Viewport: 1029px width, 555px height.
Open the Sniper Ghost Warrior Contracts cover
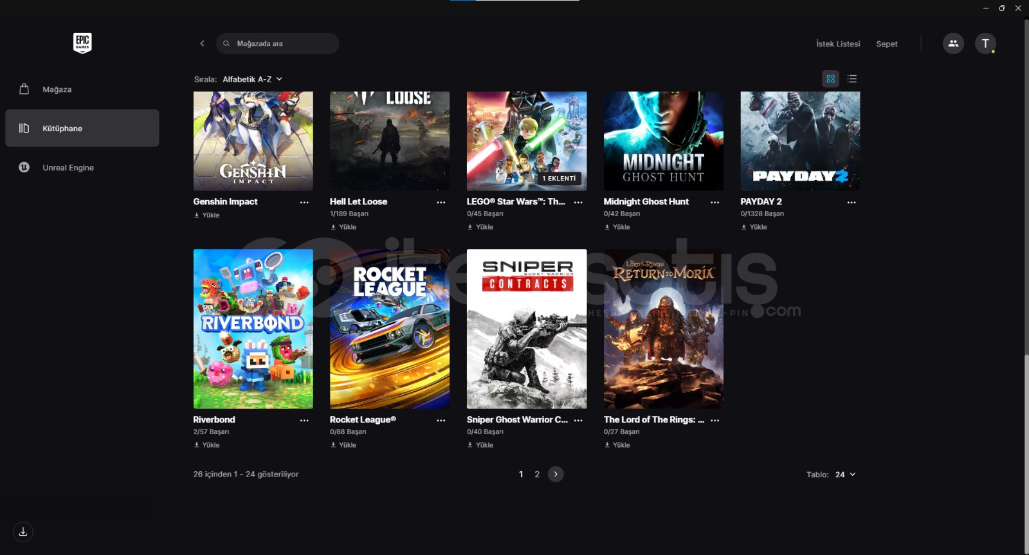click(x=527, y=329)
